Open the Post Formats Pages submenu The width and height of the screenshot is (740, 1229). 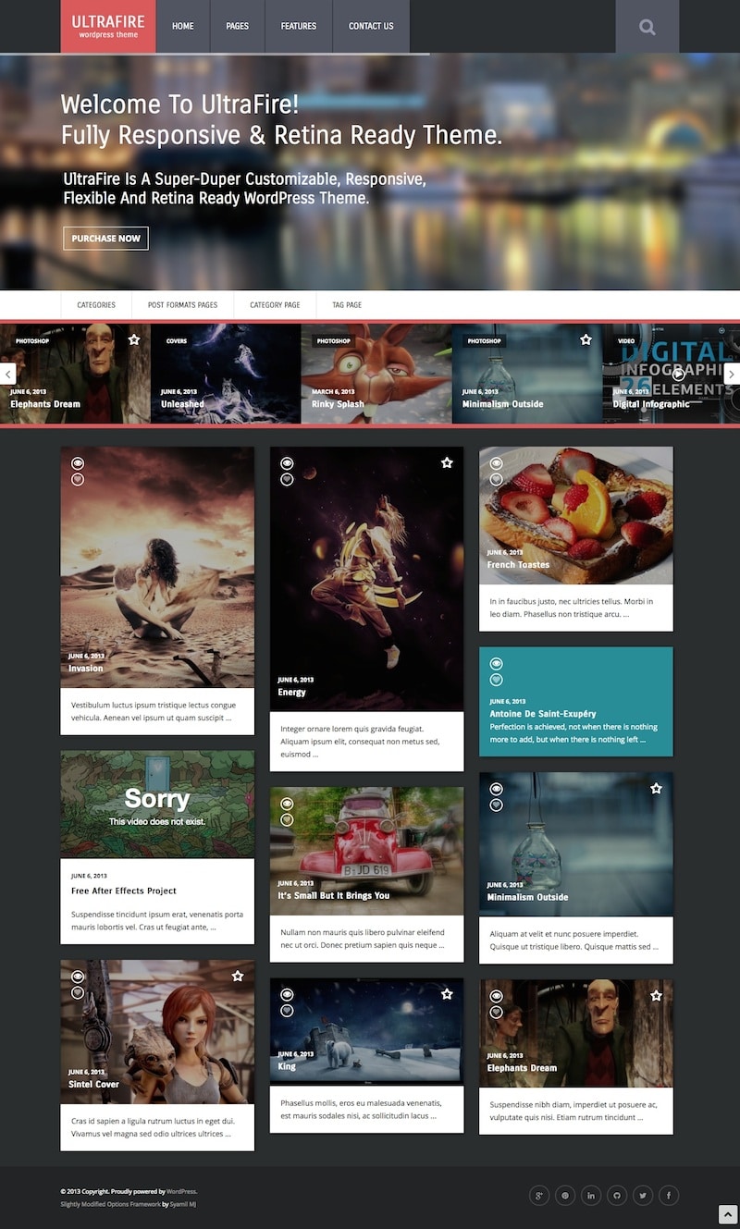(182, 305)
